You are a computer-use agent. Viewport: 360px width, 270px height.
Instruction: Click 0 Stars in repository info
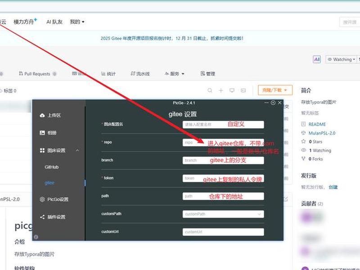pyautogui.click(x=315, y=142)
